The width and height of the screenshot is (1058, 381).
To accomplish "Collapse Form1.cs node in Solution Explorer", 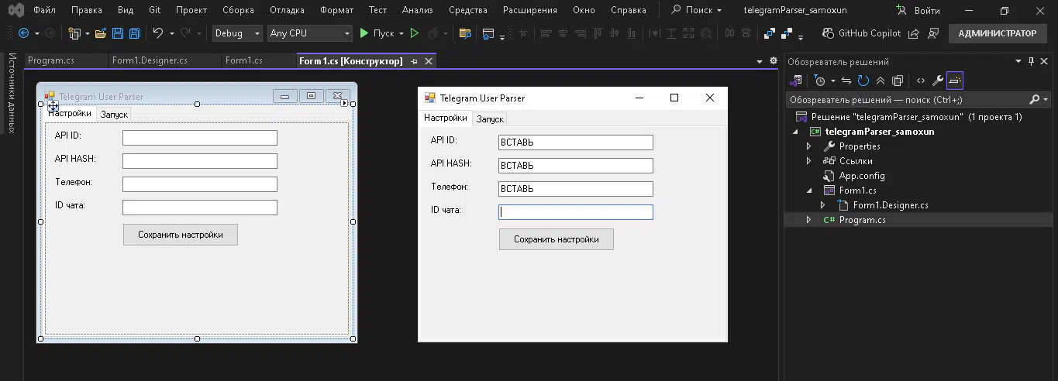I will coord(808,190).
